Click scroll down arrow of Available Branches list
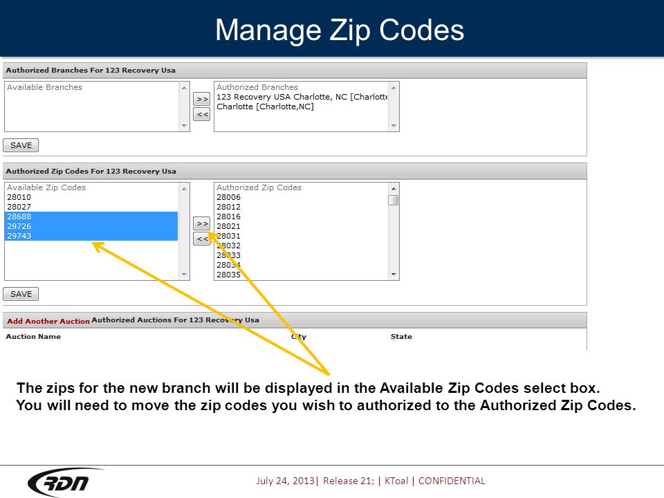The image size is (664, 498). (184, 126)
